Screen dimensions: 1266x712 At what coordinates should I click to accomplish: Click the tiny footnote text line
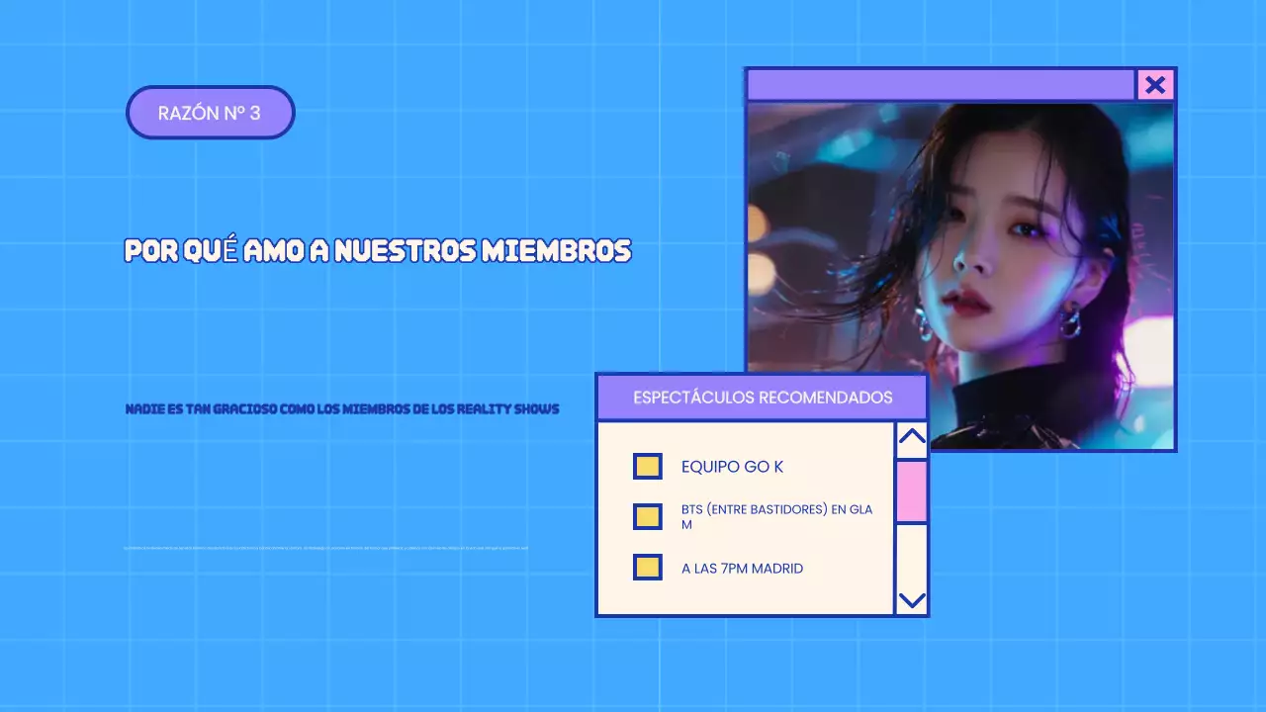tap(326, 548)
